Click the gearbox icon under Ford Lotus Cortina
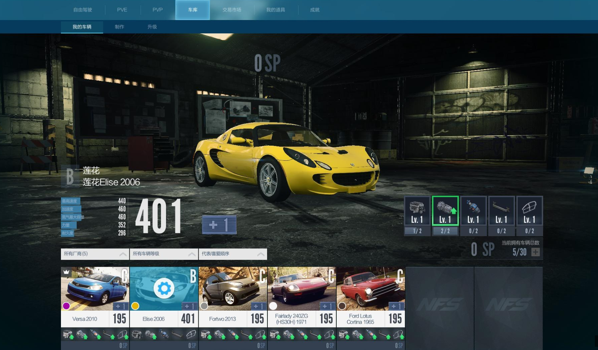 coord(357,335)
